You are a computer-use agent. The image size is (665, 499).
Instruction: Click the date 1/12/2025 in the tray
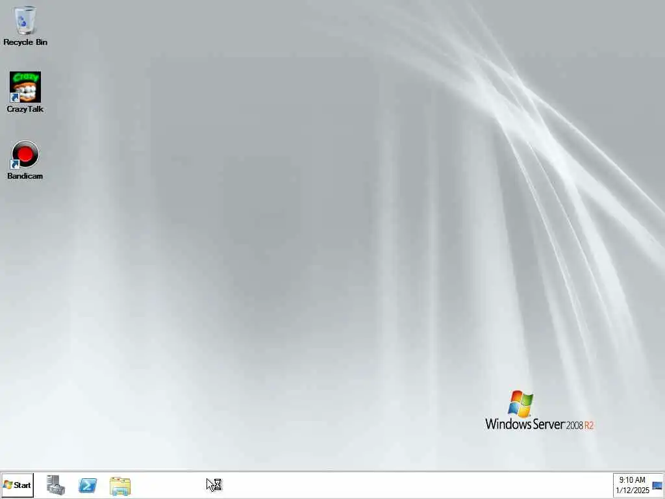coord(633,491)
